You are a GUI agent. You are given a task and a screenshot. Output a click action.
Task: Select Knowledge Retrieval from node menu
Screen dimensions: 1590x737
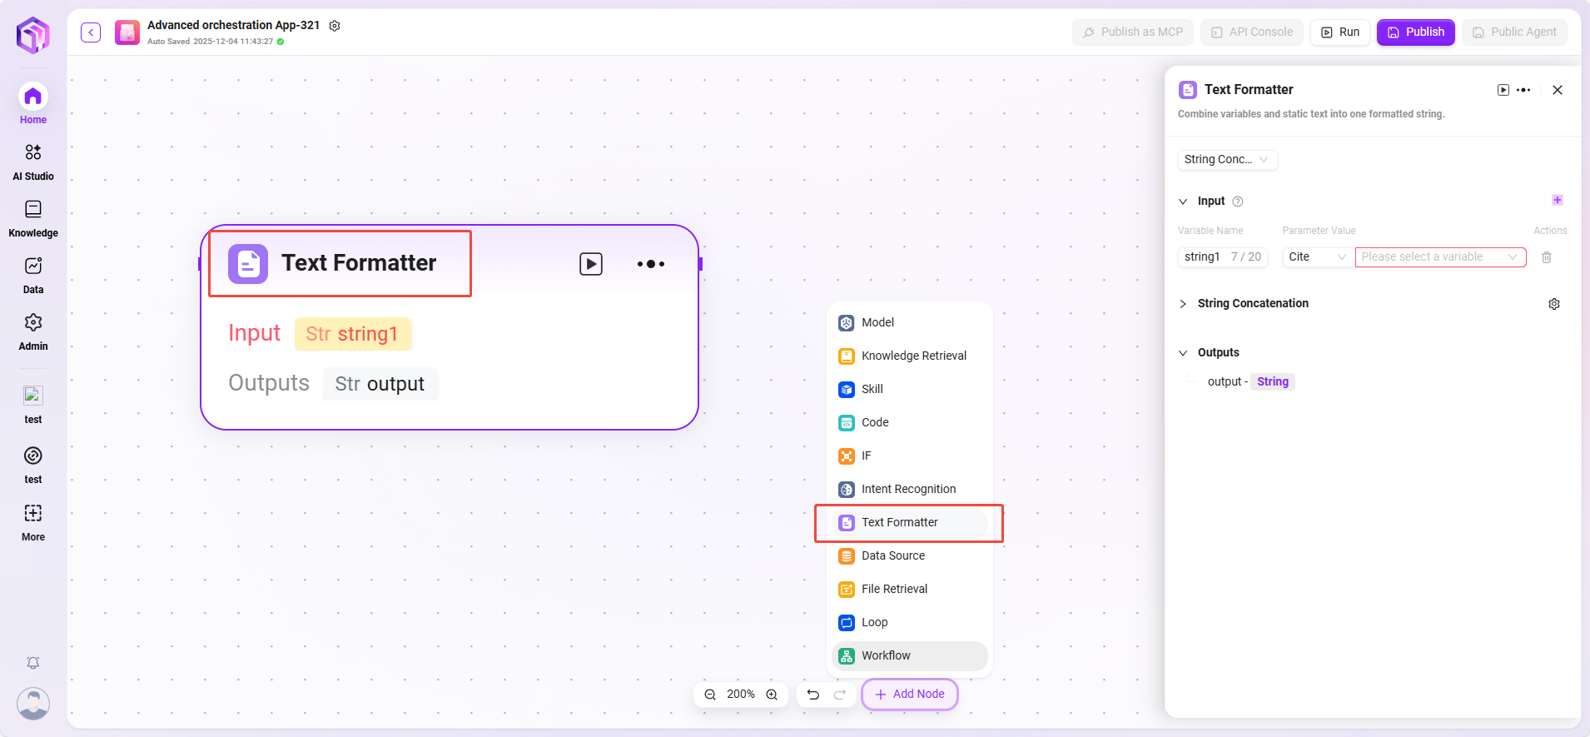pos(913,356)
